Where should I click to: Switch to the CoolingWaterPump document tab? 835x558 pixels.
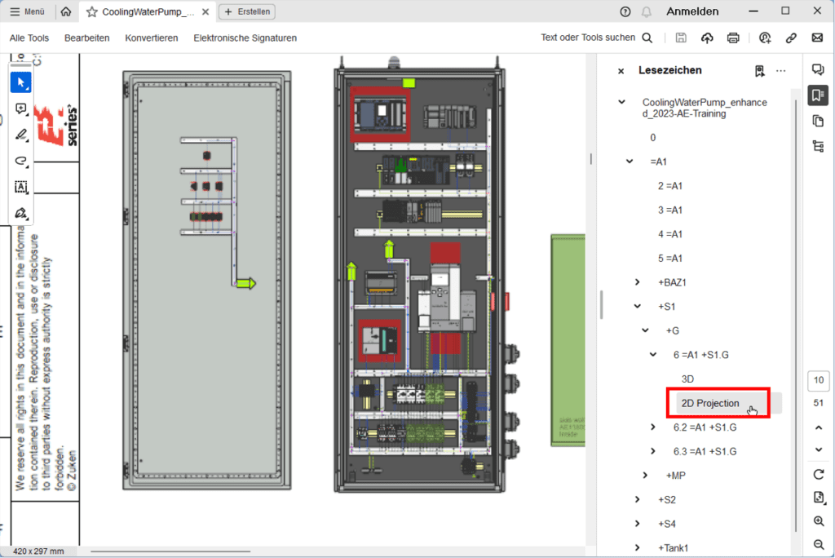point(145,11)
